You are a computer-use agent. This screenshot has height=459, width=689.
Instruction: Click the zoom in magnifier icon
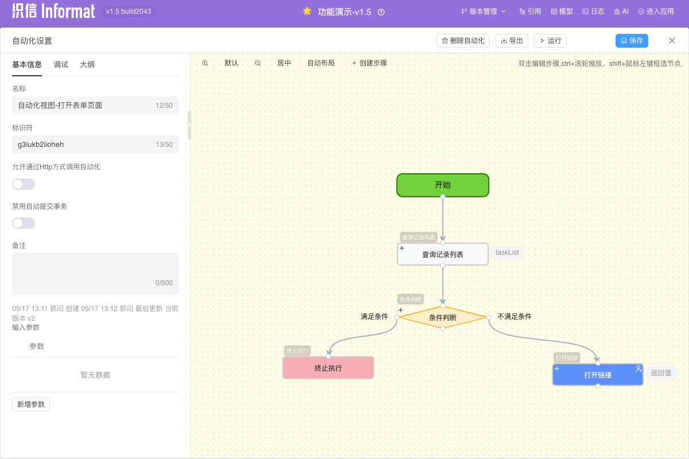(x=205, y=63)
